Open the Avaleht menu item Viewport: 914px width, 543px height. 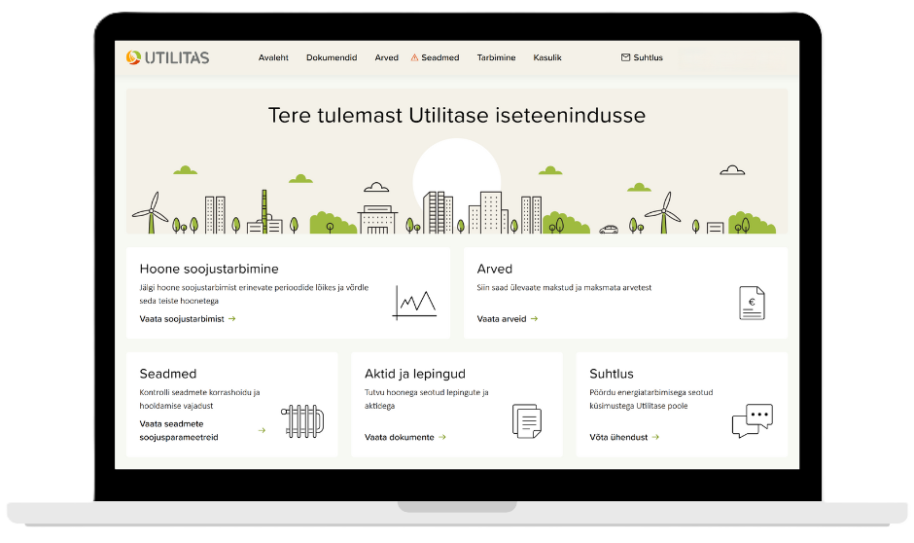pos(273,58)
